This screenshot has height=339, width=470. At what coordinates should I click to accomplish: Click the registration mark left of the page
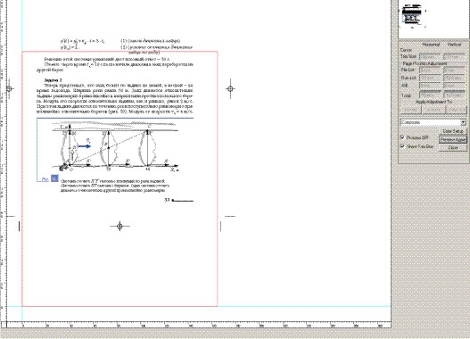point(9,88)
